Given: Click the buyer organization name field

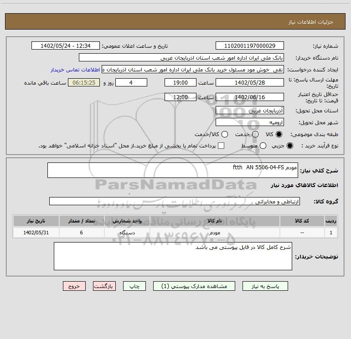Looking at the screenshot, I should (x=181, y=58).
